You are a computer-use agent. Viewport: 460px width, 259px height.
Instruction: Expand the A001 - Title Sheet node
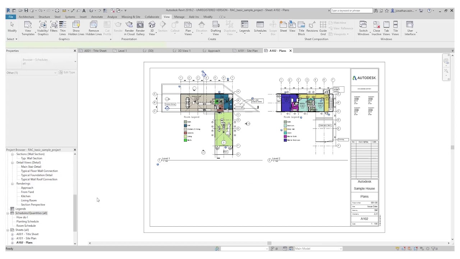(12, 234)
